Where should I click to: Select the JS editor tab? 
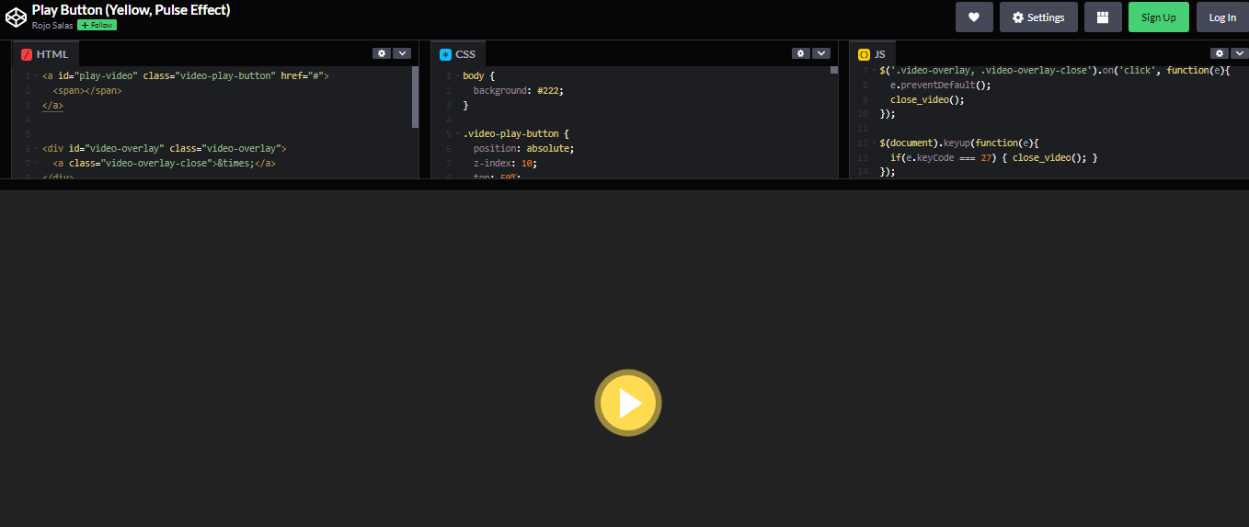click(x=872, y=54)
